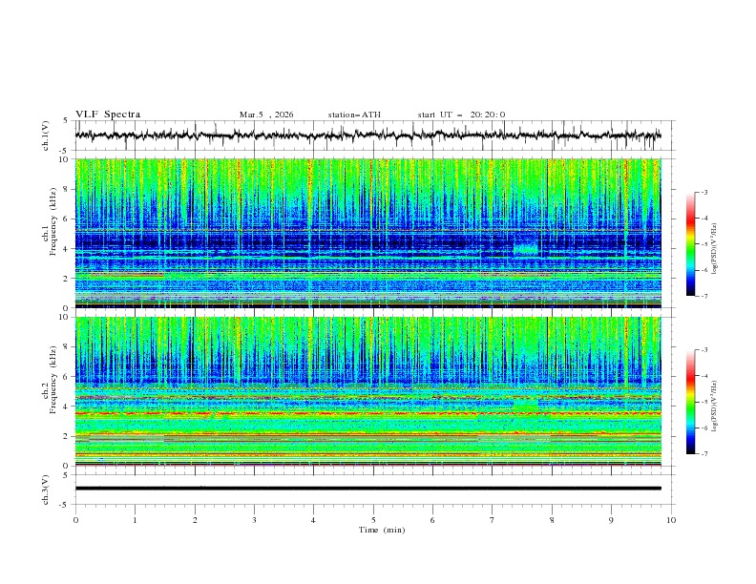
Task: Click the "ch.3(V)" axis label
Action: tap(47, 488)
